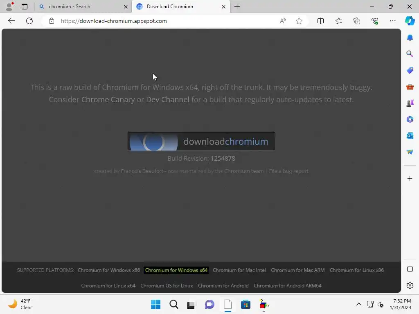This screenshot has height=314, width=419.
Task: Open the clock showing 7:32 PM
Action: pos(400,304)
